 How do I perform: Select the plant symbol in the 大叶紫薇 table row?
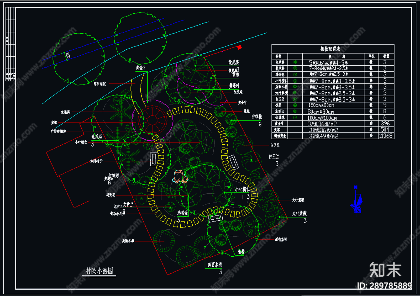click(295, 93)
